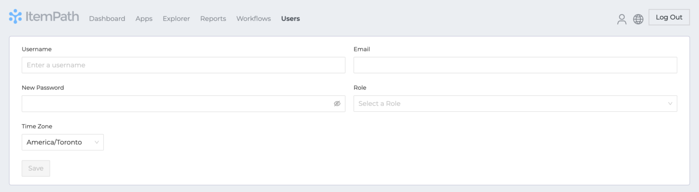Select the Users menu item

tap(291, 18)
